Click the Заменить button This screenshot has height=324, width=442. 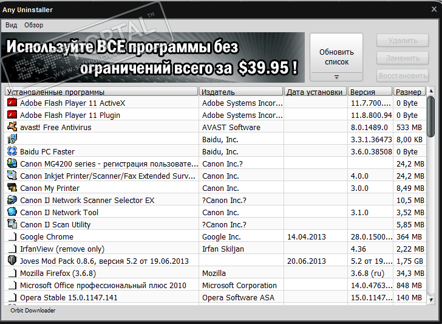coord(403,58)
